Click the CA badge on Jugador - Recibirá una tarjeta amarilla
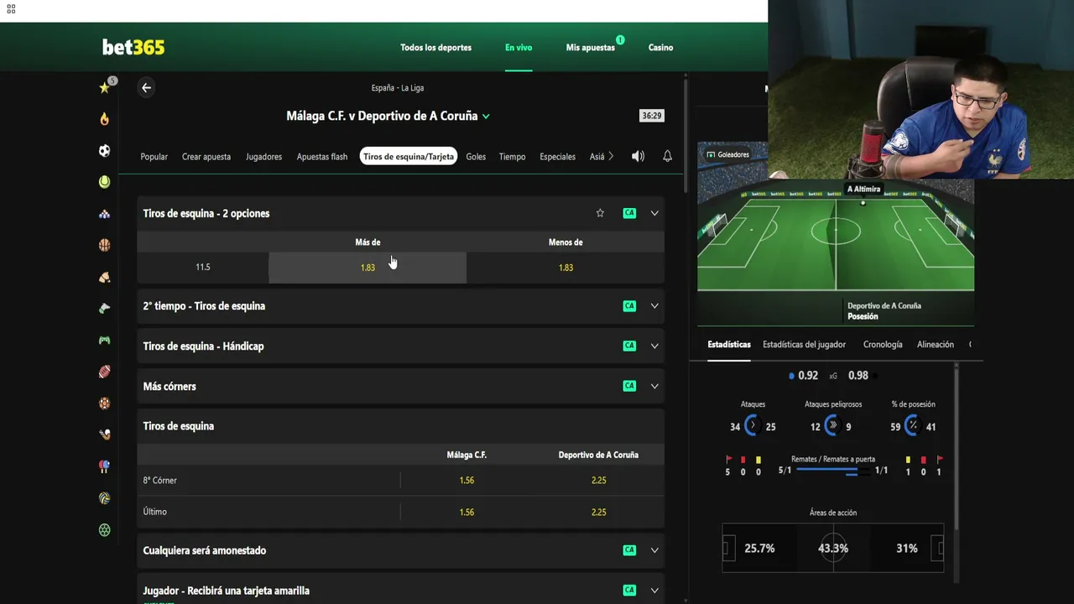The width and height of the screenshot is (1074, 604). [x=629, y=591]
